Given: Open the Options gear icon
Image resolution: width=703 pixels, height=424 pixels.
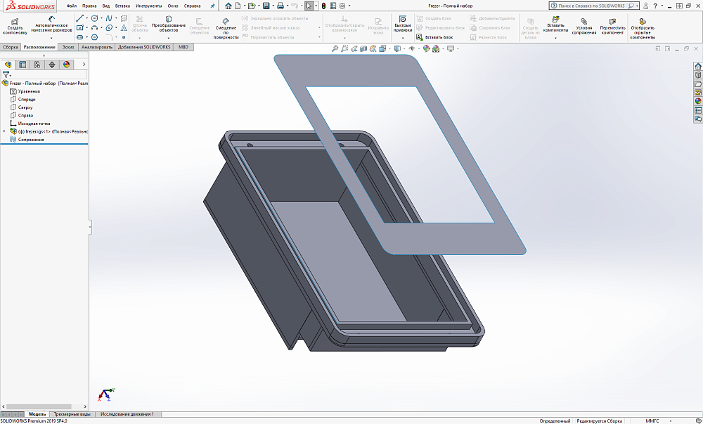Looking at the screenshot, I should coord(342,6).
